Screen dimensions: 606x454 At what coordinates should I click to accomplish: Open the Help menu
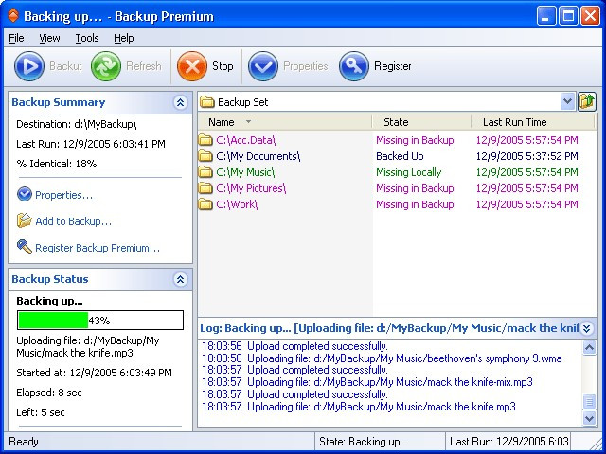(124, 38)
